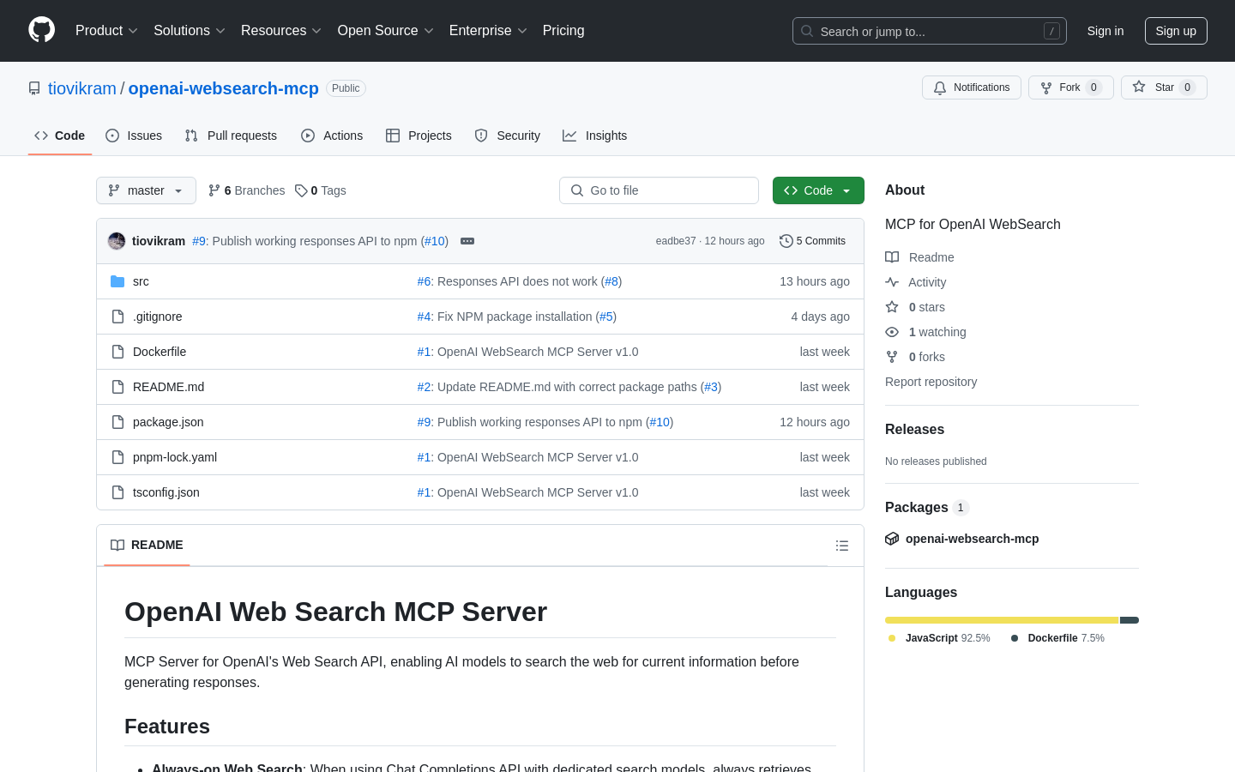Click tiovikram's avatar in the commit bar
Viewport: 1235px width, 772px height.
tap(117, 241)
